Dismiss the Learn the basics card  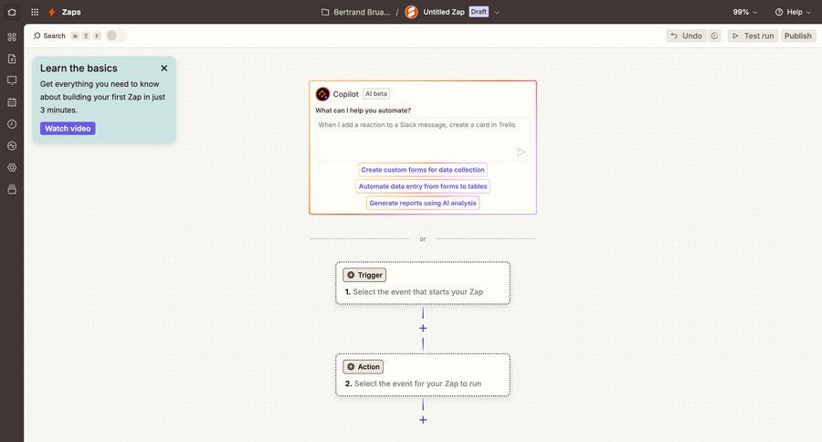click(164, 68)
